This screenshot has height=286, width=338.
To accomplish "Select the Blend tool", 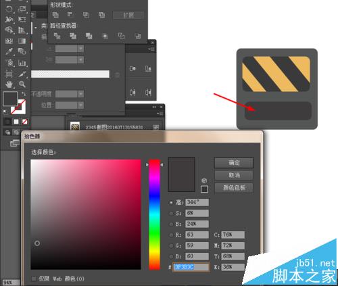I will pos(22,51).
